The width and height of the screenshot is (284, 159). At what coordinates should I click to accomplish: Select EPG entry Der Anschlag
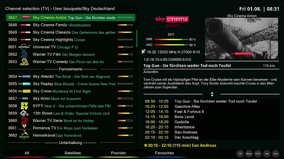(x=211, y=137)
